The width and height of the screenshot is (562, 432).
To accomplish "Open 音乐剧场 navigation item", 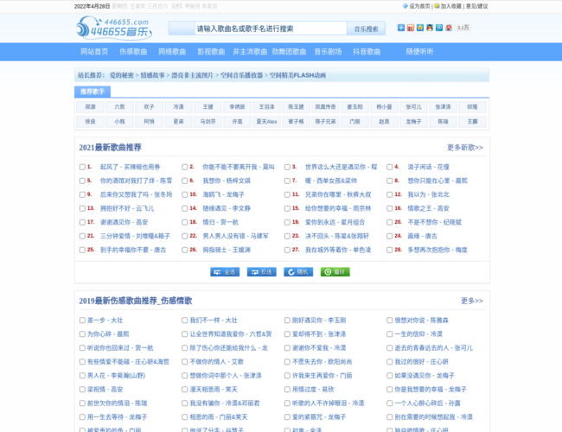I will point(328,52).
